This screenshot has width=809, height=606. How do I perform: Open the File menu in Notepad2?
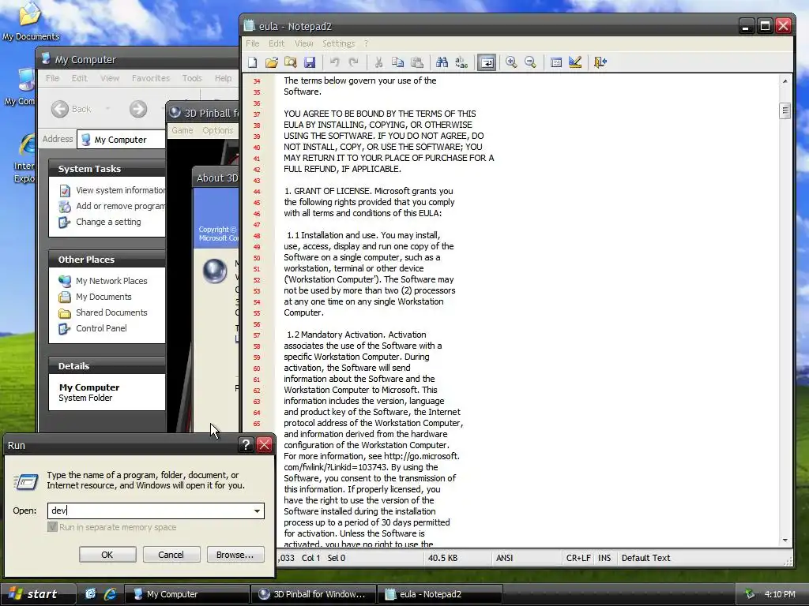click(252, 44)
